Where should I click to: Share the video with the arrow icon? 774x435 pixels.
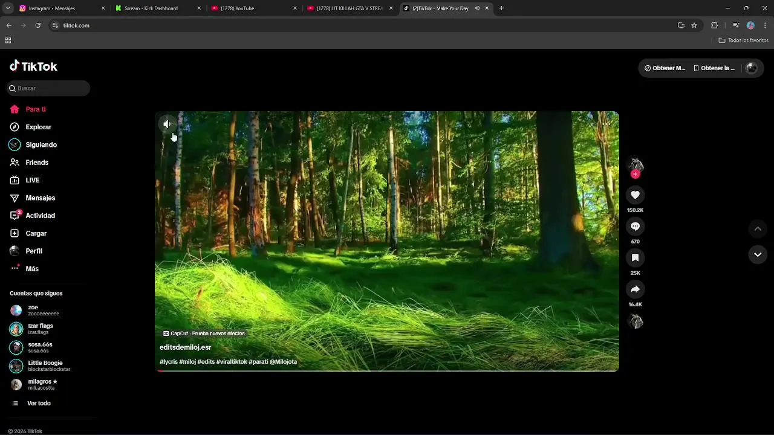coord(635,289)
